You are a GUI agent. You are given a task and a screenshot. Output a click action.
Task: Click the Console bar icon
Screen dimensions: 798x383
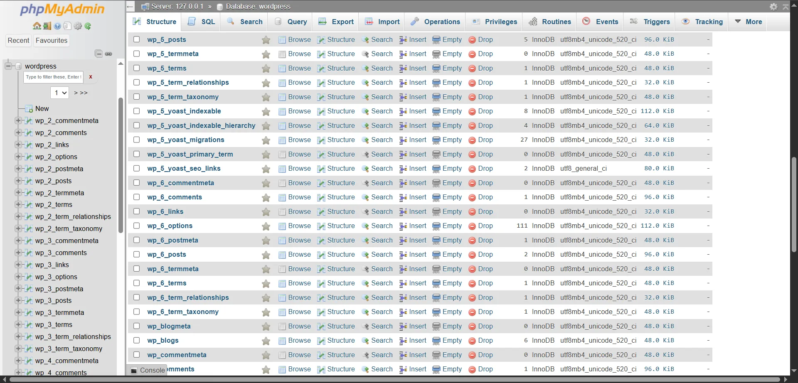click(134, 371)
